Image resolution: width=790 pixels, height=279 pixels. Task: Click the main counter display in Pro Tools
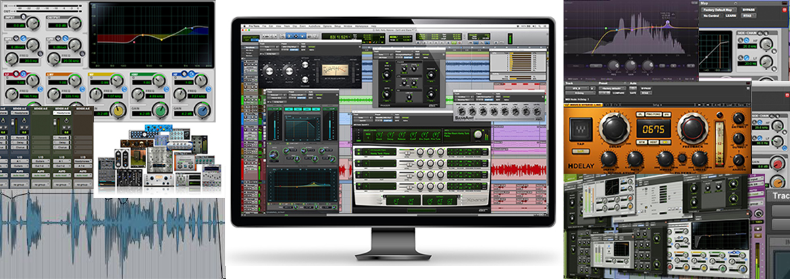[x=338, y=37]
